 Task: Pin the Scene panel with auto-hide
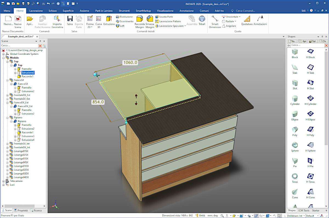click(40, 41)
